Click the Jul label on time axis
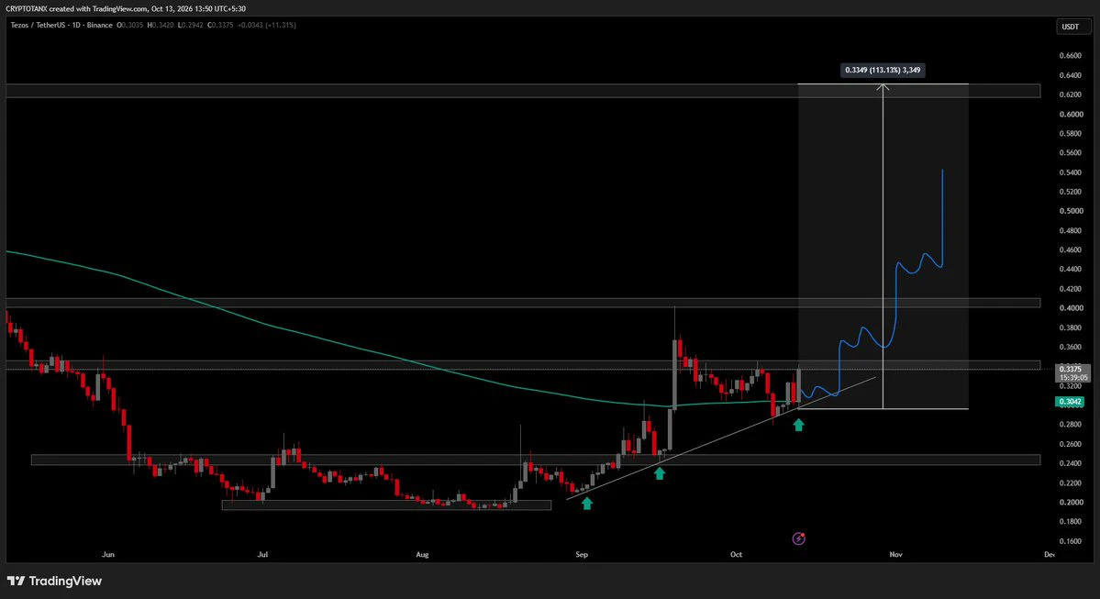 (x=262, y=554)
